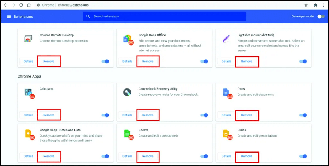Click 'Create and edit spreadsheets' description
The height and width of the screenshot is (166, 329).
click(158, 136)
